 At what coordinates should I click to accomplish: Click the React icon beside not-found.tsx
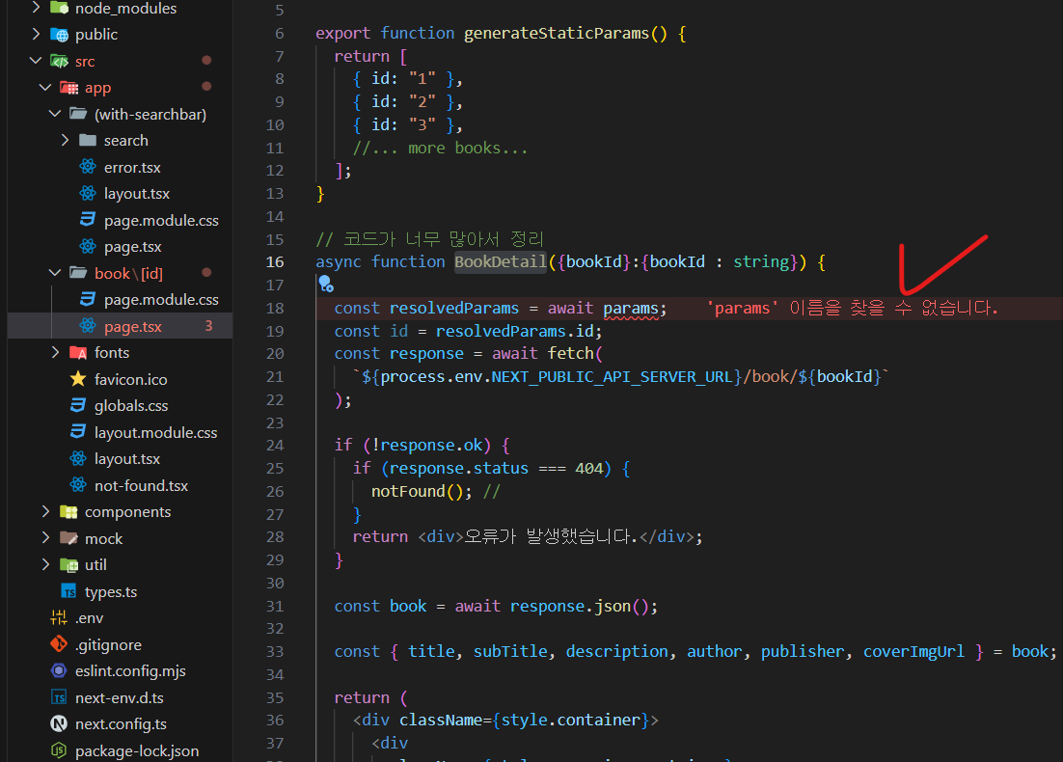pos(79,485)
